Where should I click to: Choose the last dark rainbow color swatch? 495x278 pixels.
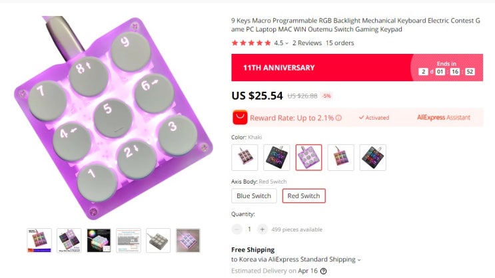[x=373, y=158]
